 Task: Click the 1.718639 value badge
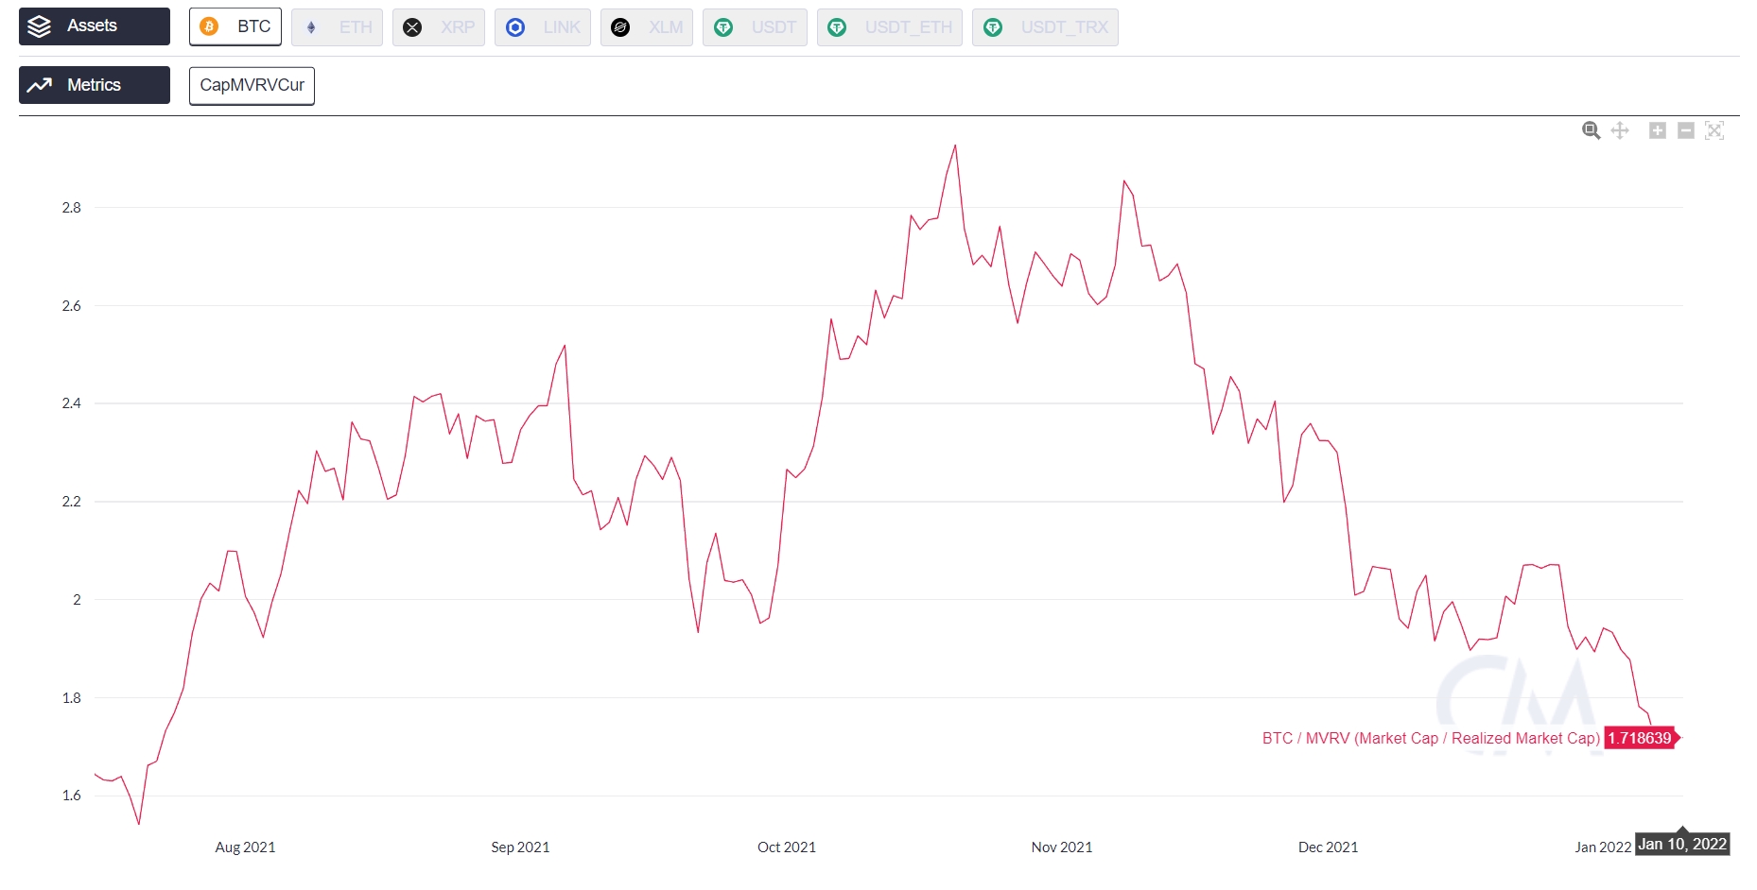(x=1638, y=738)
